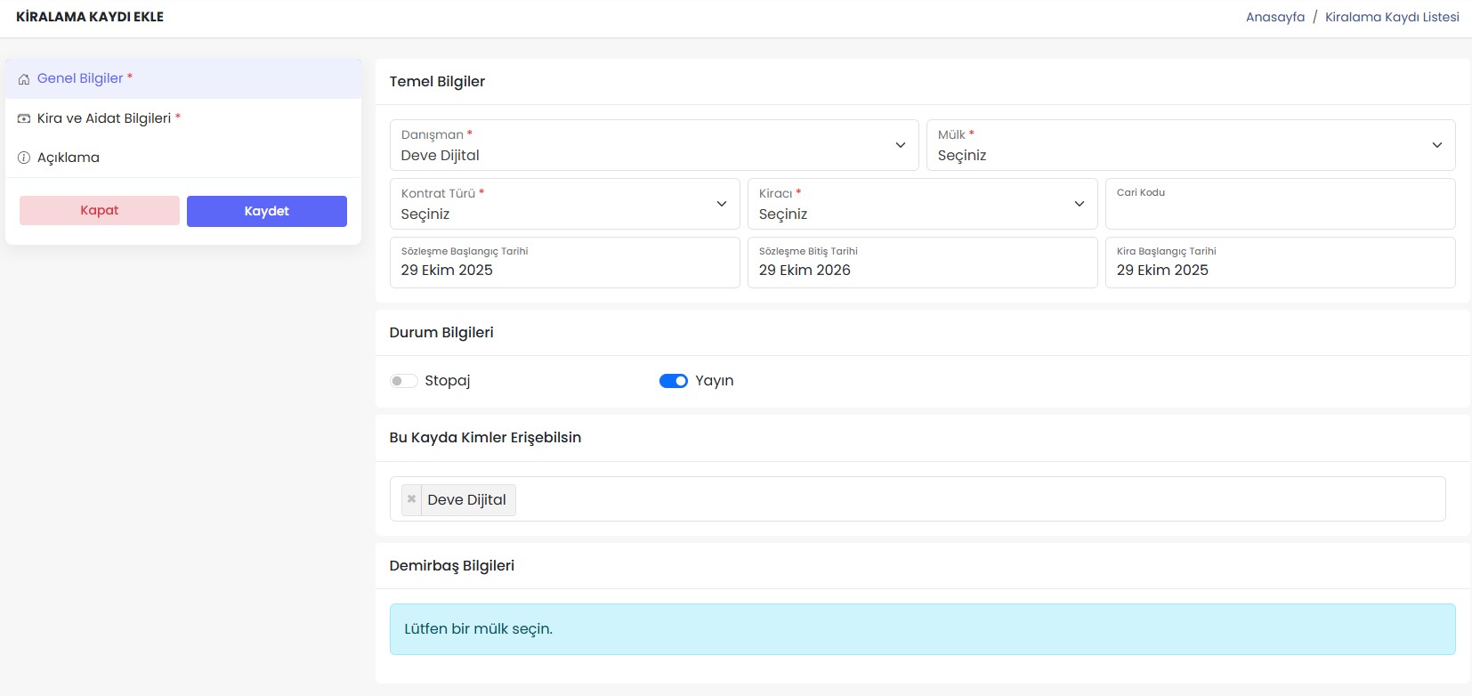Go to Anasayfa breadcrumb link
Screen dimensions: 1472x696
[x=1274, y=17]
